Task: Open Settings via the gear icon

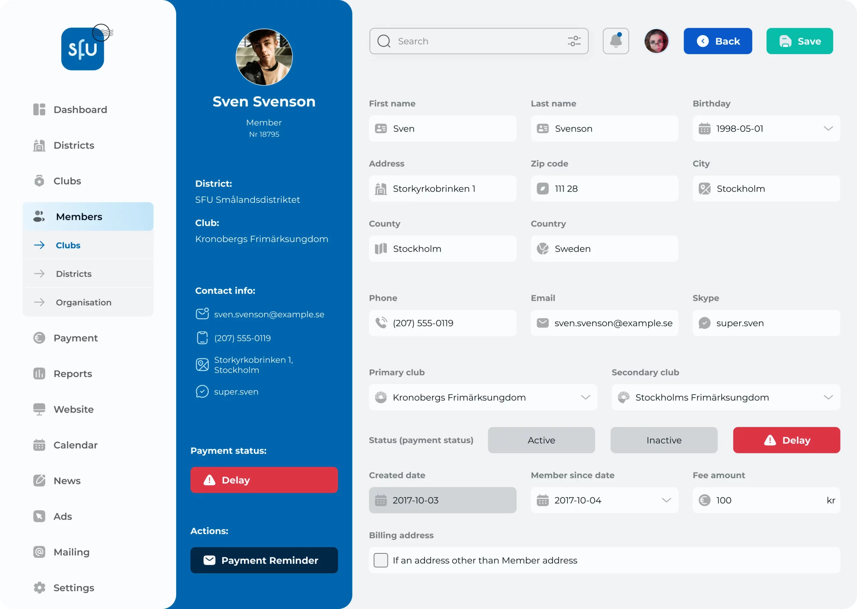Action: pyautogui.click(x=40, y=588)
